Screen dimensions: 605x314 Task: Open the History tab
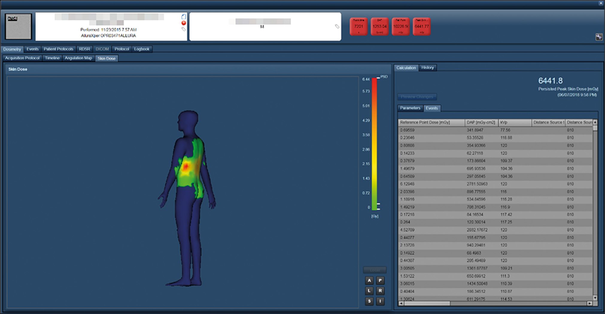427,68
